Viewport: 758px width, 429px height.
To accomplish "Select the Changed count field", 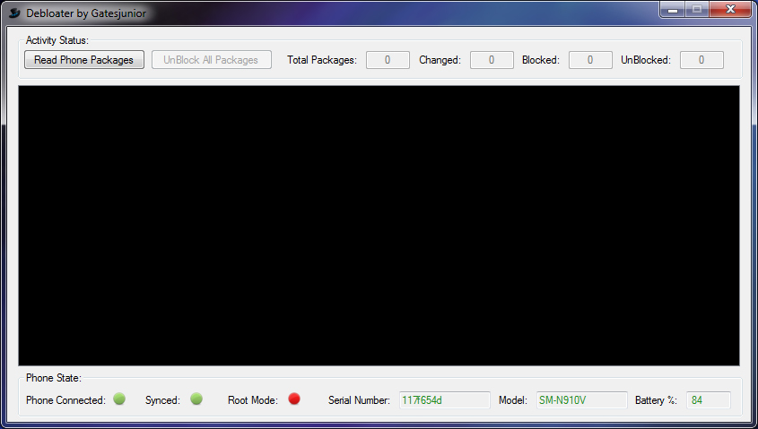I will pos(492,60).
